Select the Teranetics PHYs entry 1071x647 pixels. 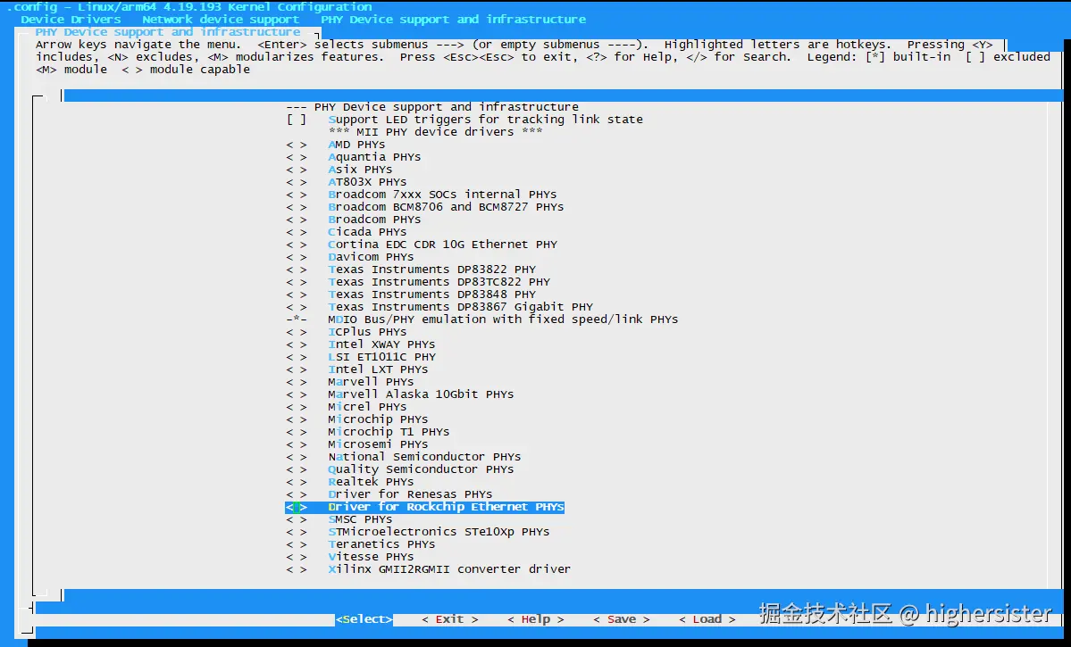click(361, 544)
